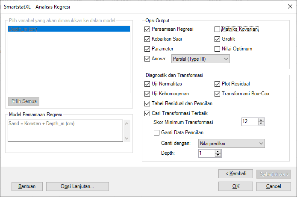297x197 pixels.
Task: Enable the Nilai Optimum checkbox
Action: pos(217,49)
